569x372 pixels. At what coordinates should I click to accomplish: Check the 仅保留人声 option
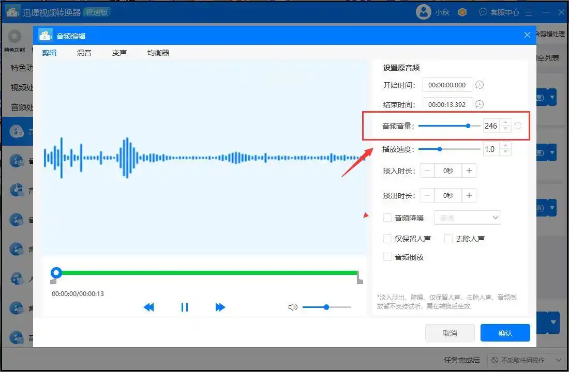tap(387, 238)
